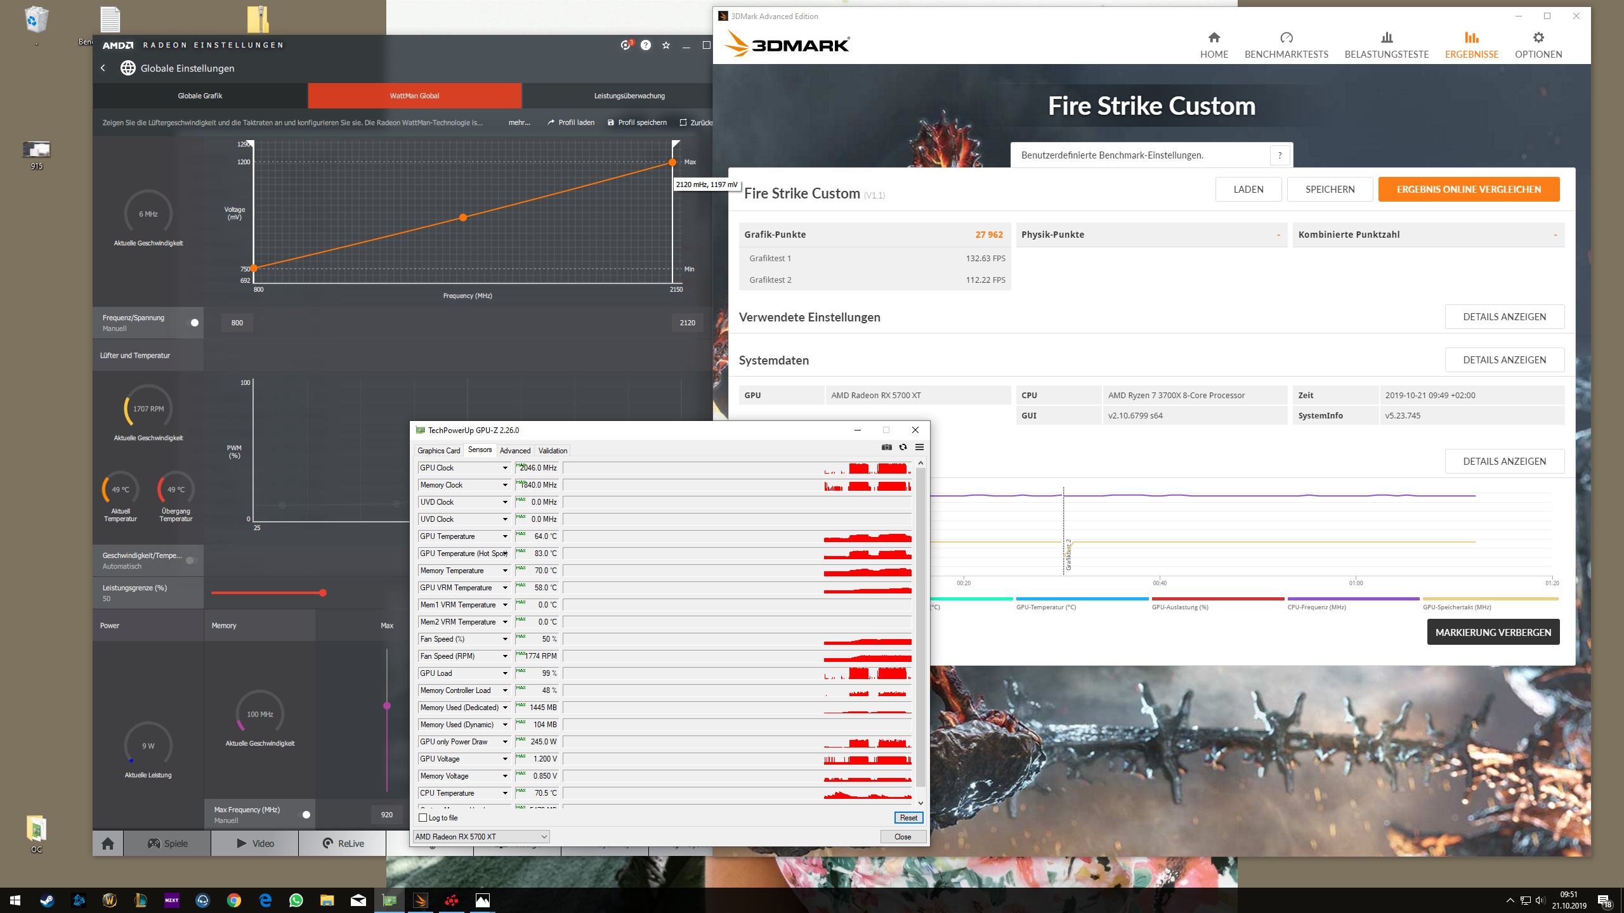Open GPU-Z hamburger menu

919,448
